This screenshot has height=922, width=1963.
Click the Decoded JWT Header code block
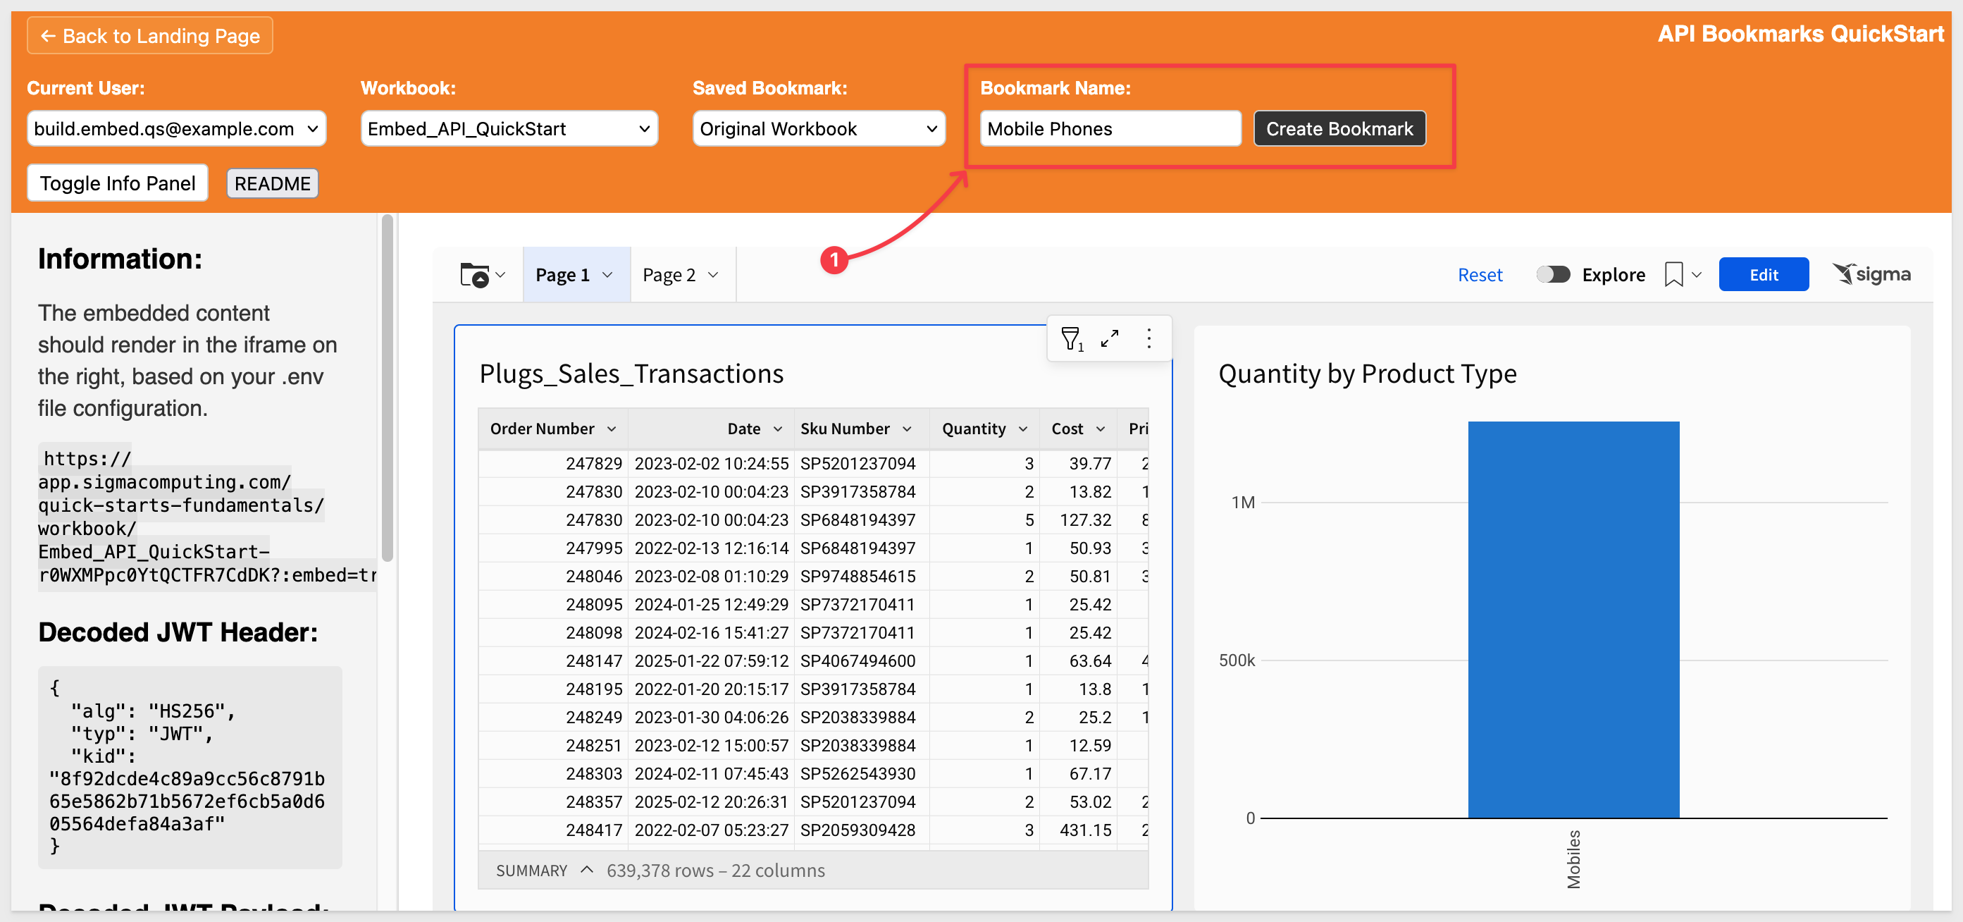[190, 767]
